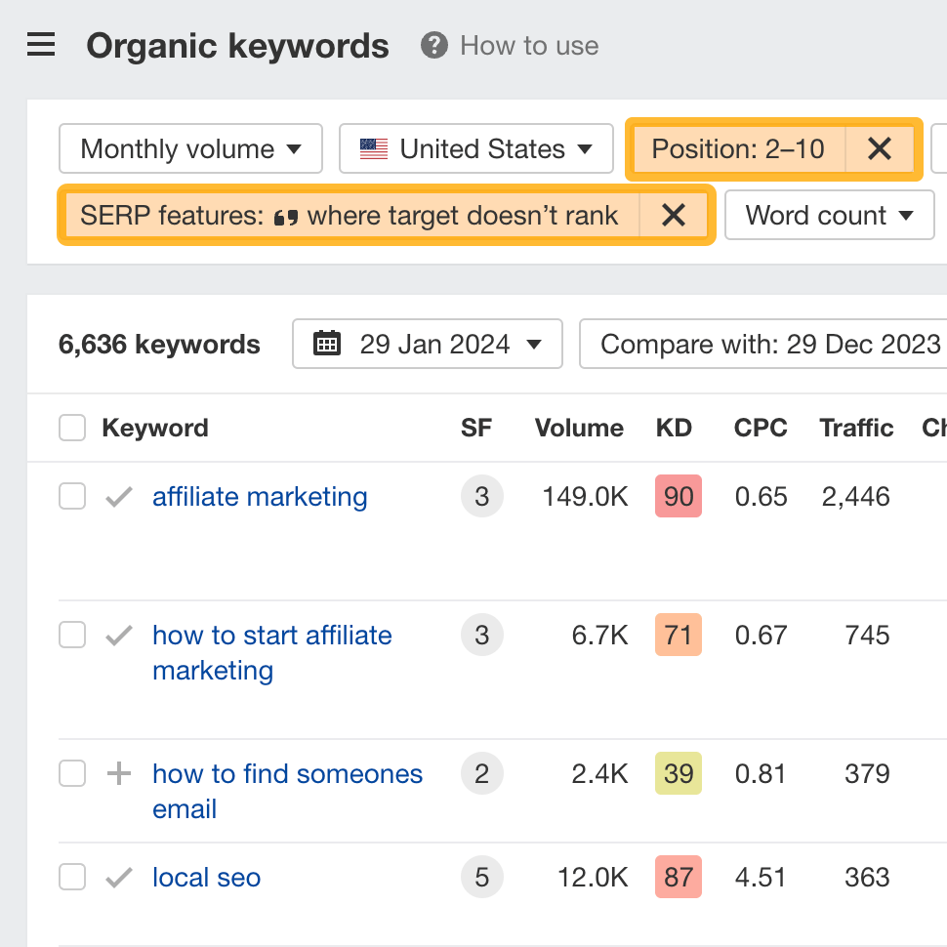This screenshot has width=947, height=947.
Task: Open the date picker showing 29 Jan 2024
Action: click(x=427, y=344)
